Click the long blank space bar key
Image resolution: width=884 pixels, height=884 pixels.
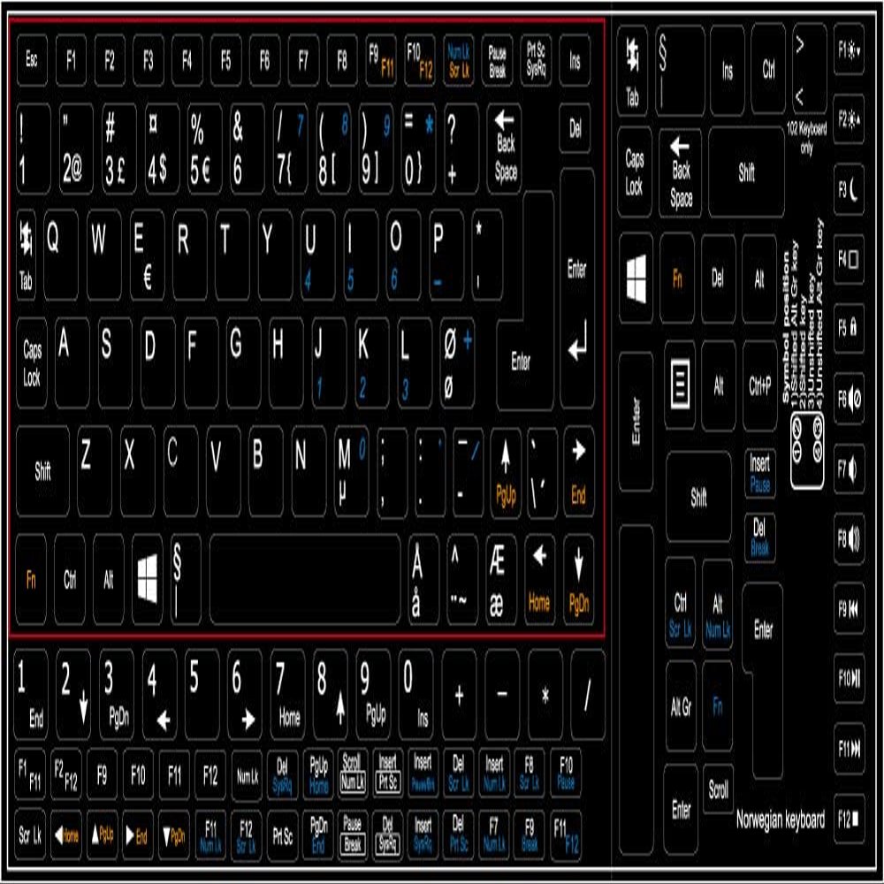click(305, 580)
